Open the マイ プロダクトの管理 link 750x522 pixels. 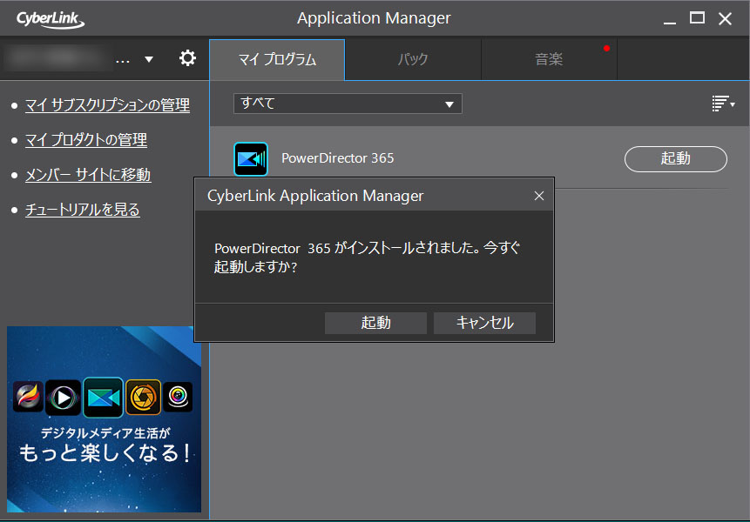click(86, 140)
